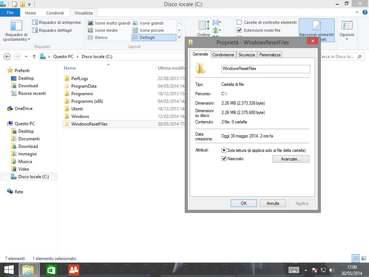Click the WindowsResetFiles folder name field
Viewport: 369px width, 277px height.
[x=265, y=69]
